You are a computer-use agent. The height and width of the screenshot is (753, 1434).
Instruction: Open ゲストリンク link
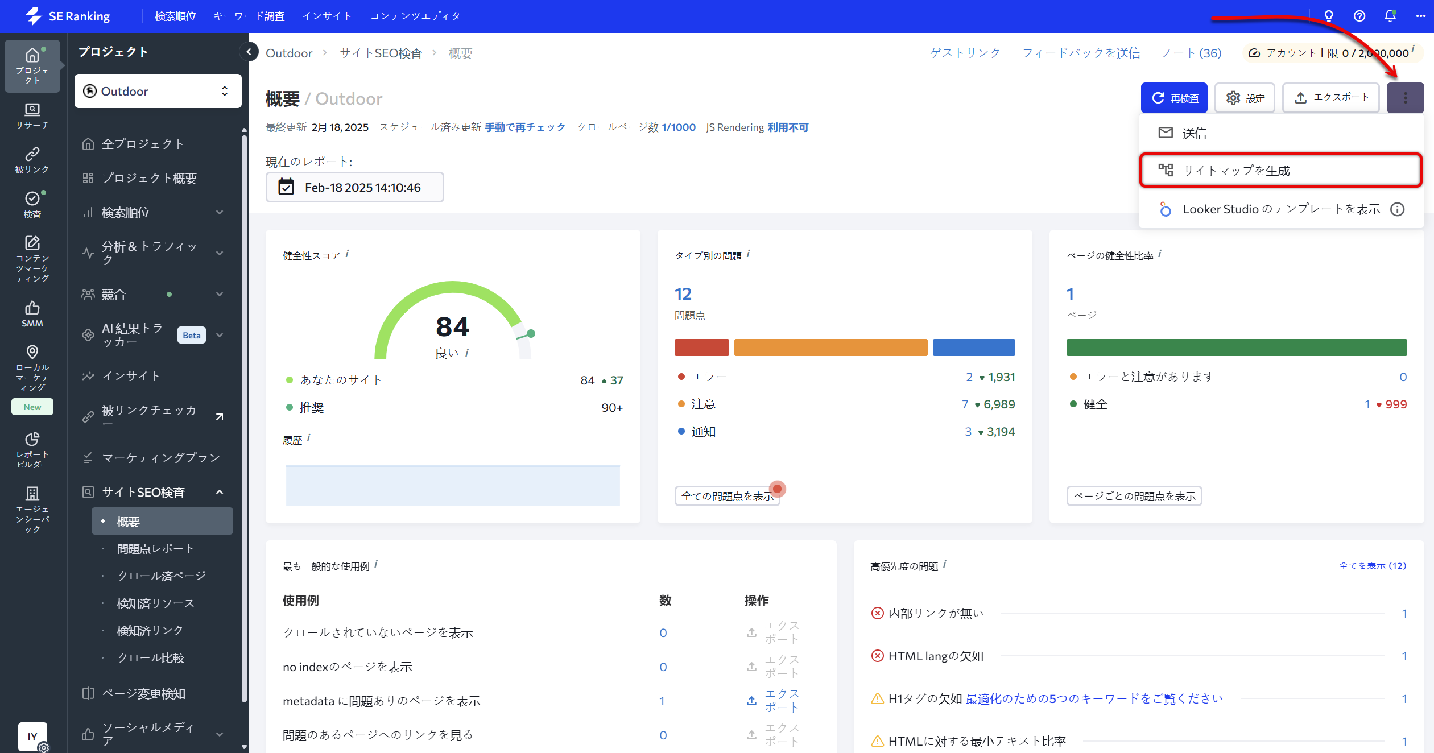click(965, 53)
